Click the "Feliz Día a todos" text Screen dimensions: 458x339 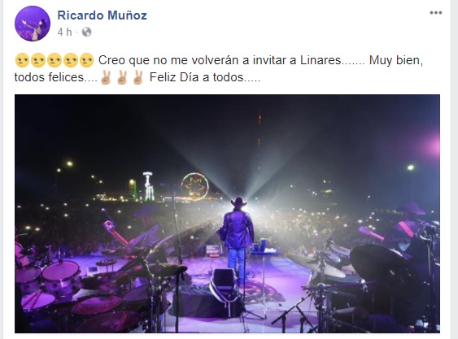(x=196, y=77)
